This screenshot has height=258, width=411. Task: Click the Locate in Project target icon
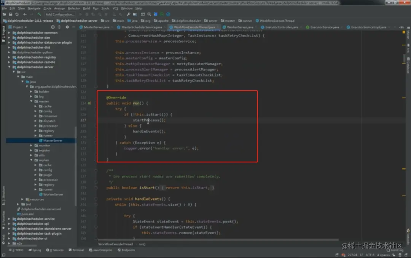pos(53,27)
